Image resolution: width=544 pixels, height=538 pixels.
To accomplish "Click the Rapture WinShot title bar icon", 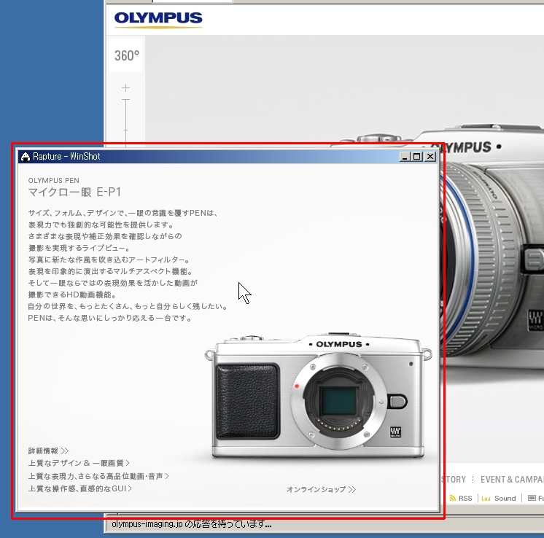I will click(x=26, y=157).
